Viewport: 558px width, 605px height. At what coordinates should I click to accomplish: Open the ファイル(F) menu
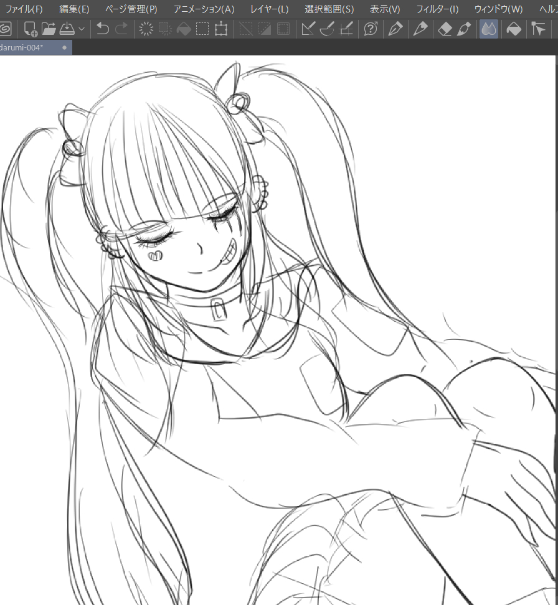click(x=24, y=9)
